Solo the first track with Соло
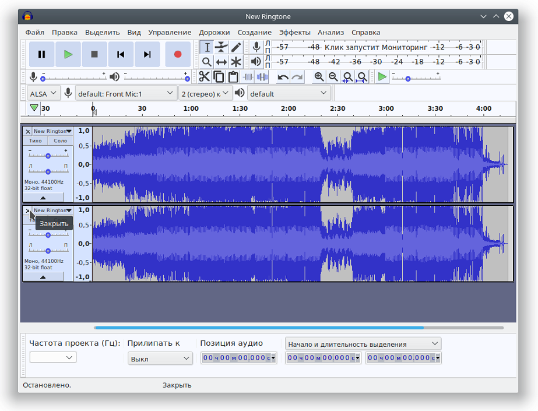 60,140
